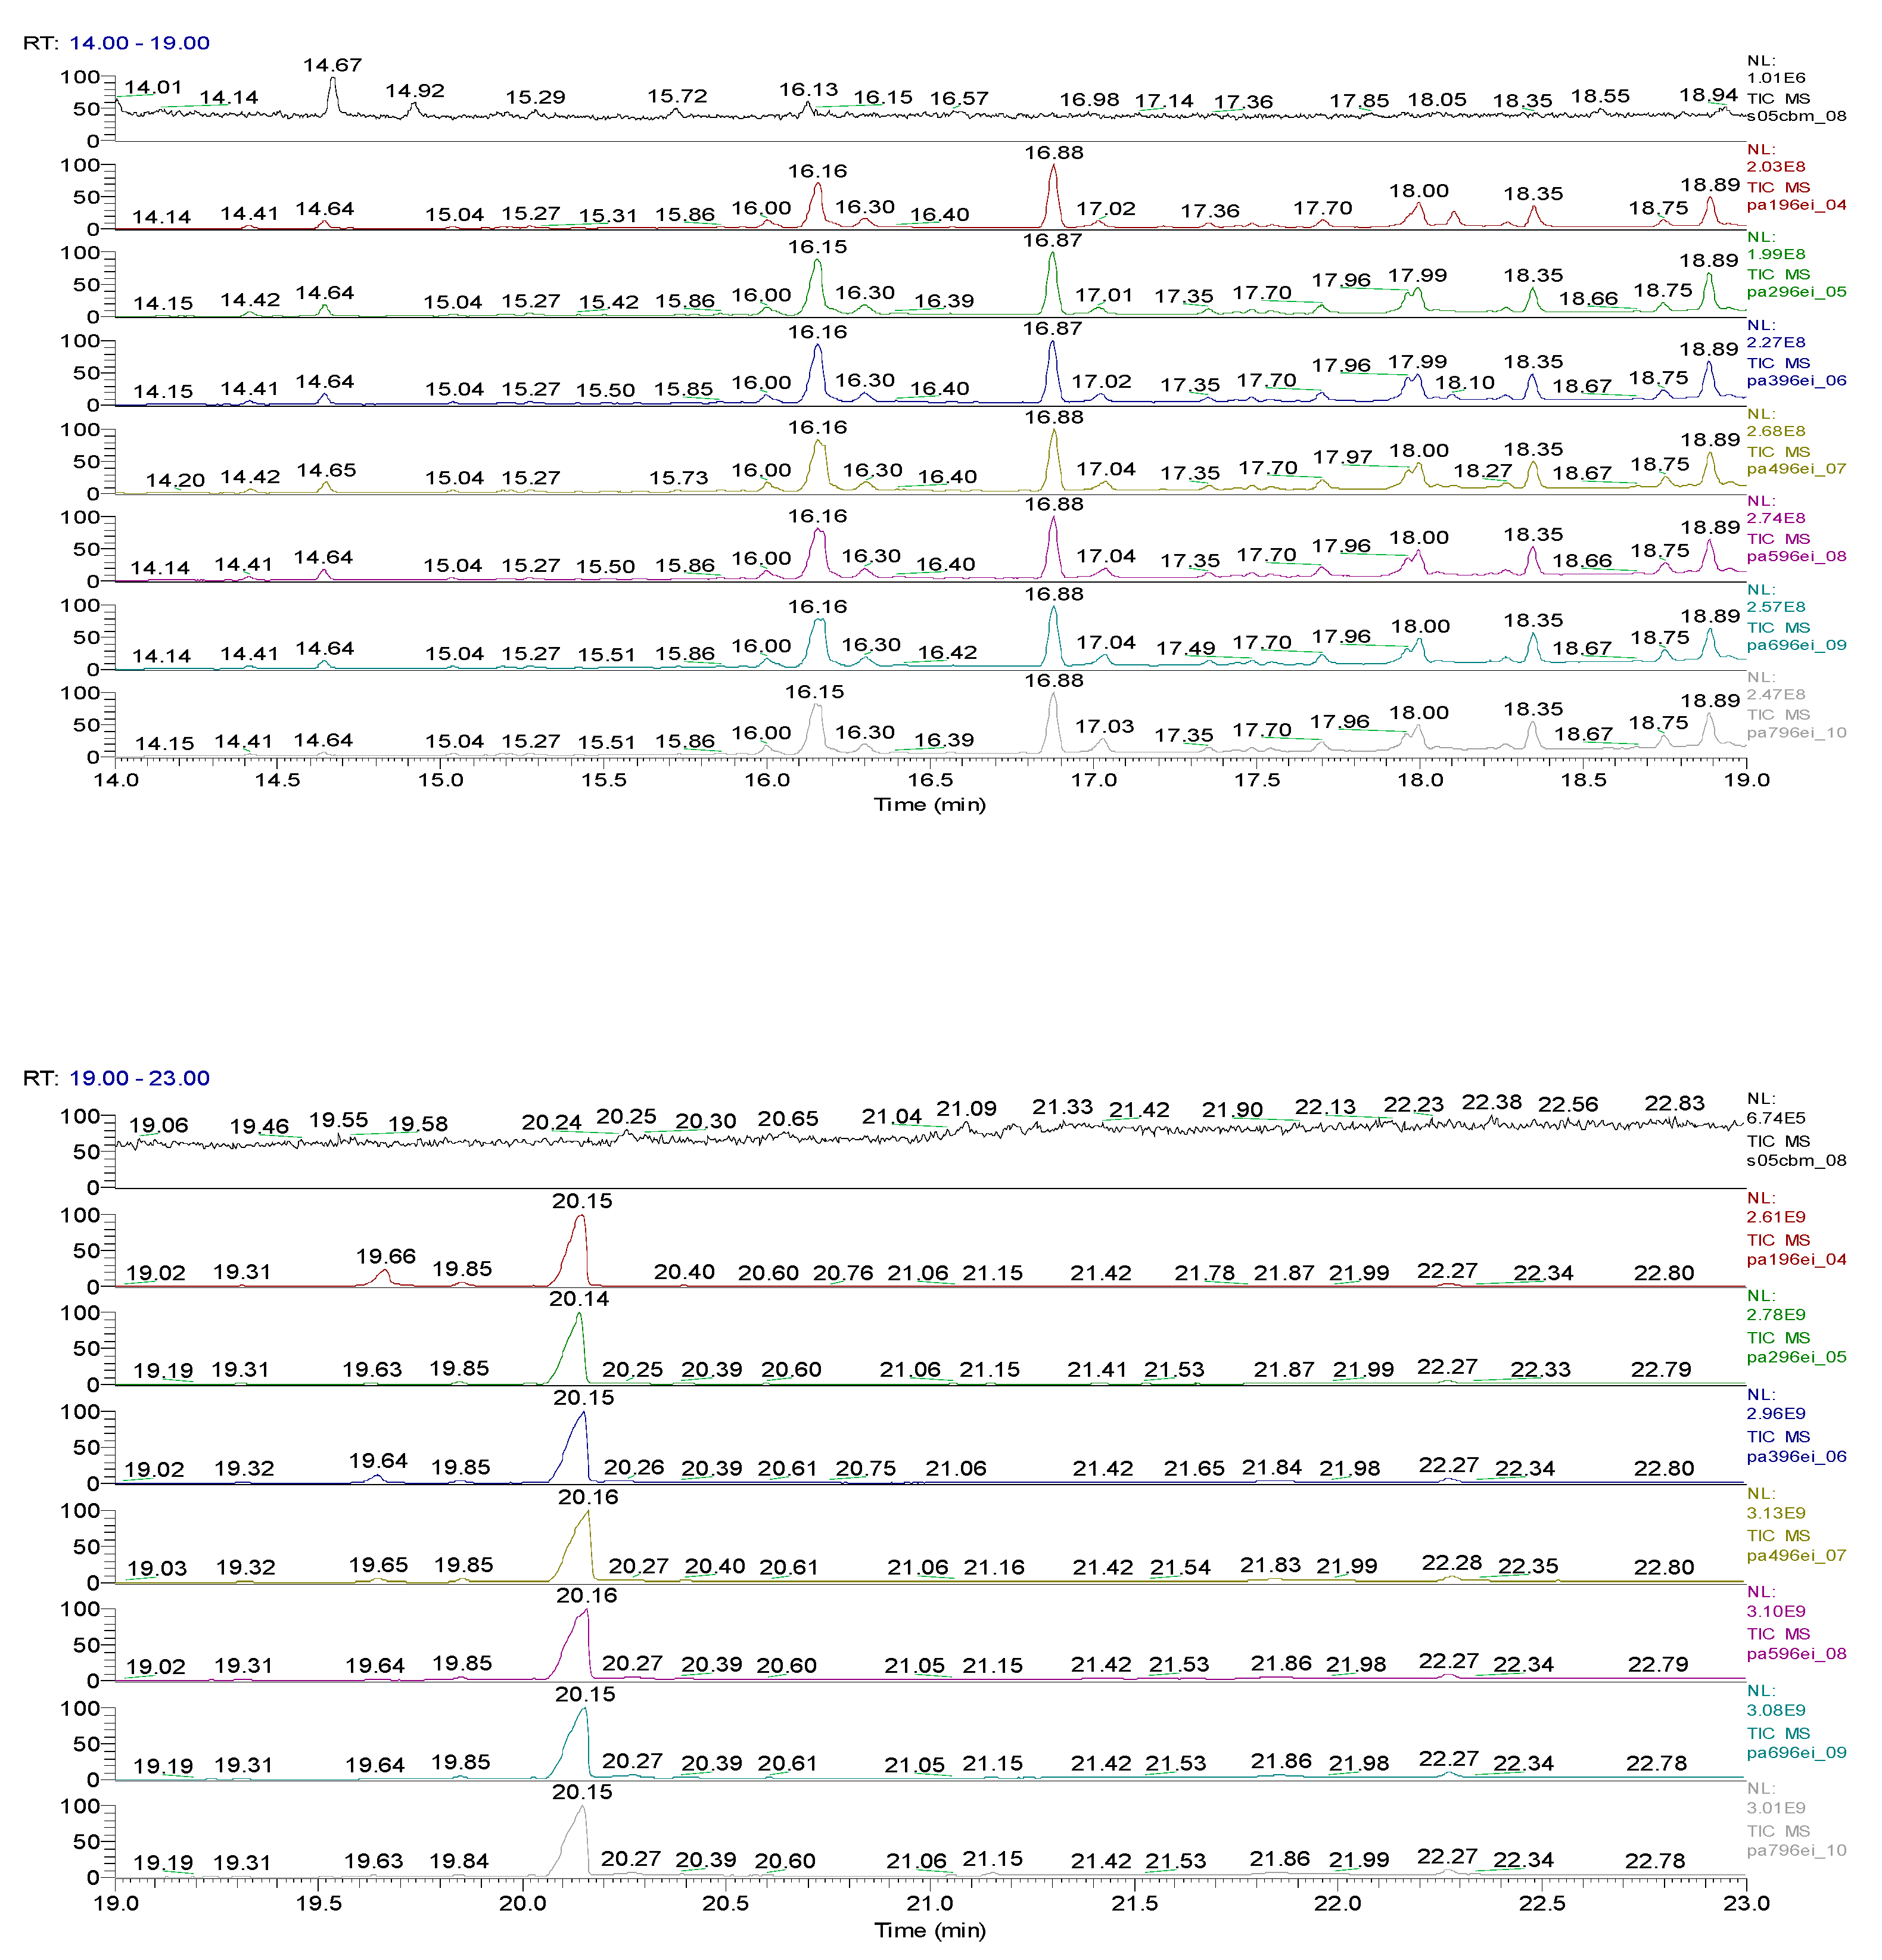Click the 16.5 tick on time axis

pyautogui.click(x=930, y=780)
